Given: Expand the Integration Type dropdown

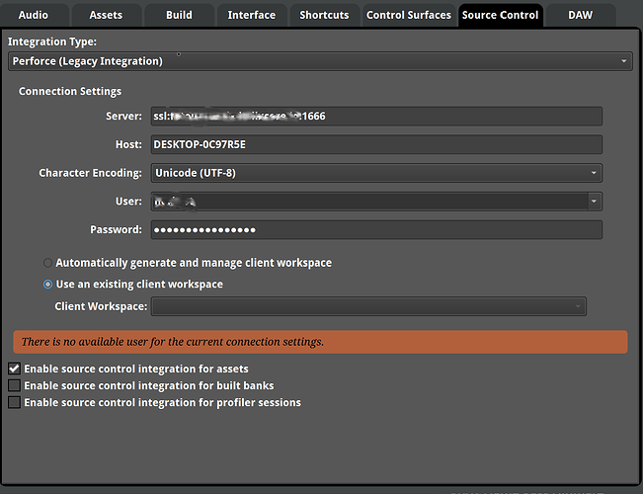Looking at the screenshot, I should tap(320, 61).
